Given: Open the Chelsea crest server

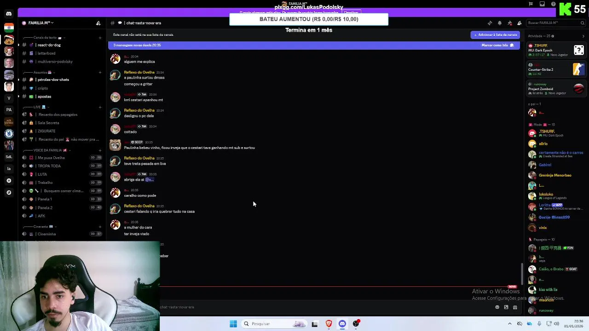Looking at the screenshot, I should click(x=9, y=133).
